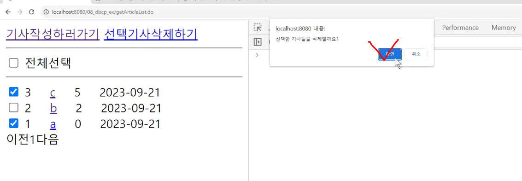522x181 pixels.
Task: Check the checkbox for article 2
Action: tap(13, 107)
